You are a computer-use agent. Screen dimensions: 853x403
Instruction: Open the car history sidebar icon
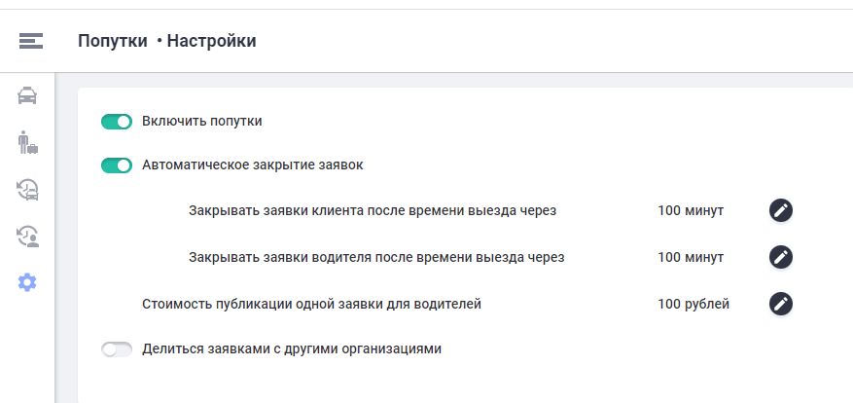(x=28, y=189)
